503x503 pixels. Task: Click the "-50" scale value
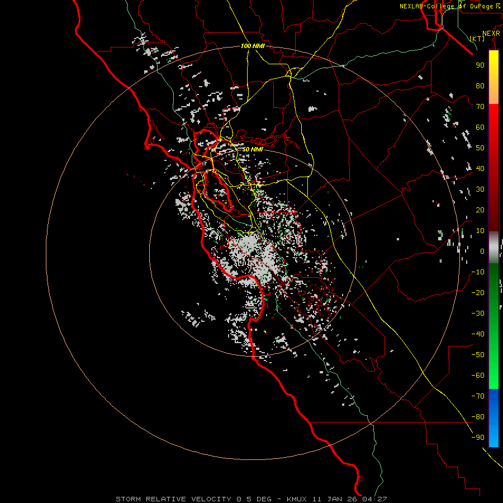pyautogui.click(x=478, y=355)
